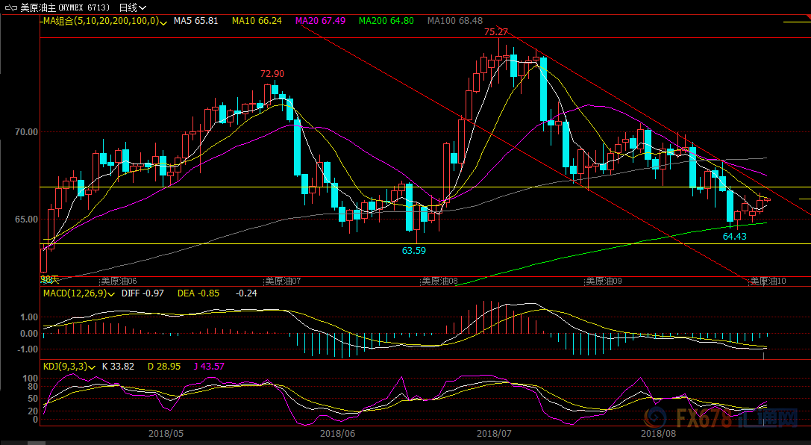Click the 64.43 low price label
Image resolution: width=811 pixels, height=445 pixels.
[x=734, y=236]
